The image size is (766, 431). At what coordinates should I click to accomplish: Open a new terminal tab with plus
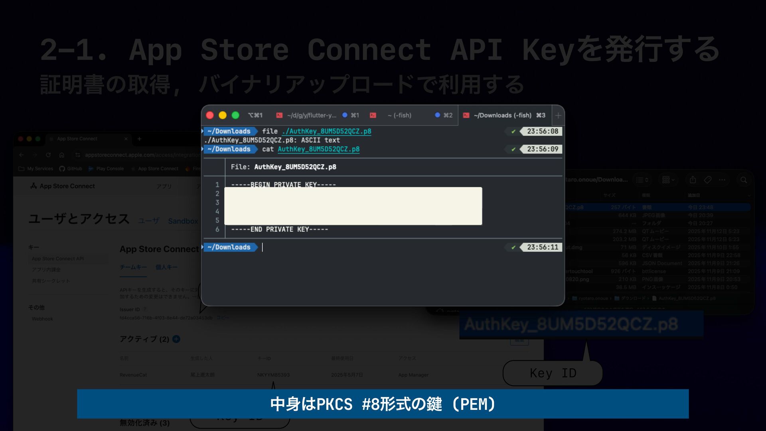pyautogui.click(x=558, y=116)
